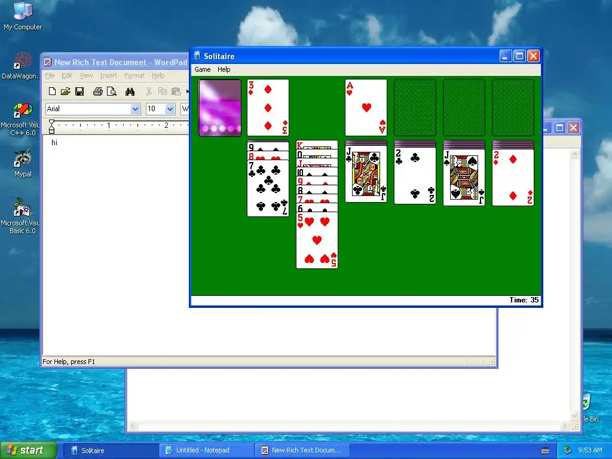Open the View menu in WordPad
Image resolution: width=612 pixels, height=459 pixels.
(x=86, y=75)
